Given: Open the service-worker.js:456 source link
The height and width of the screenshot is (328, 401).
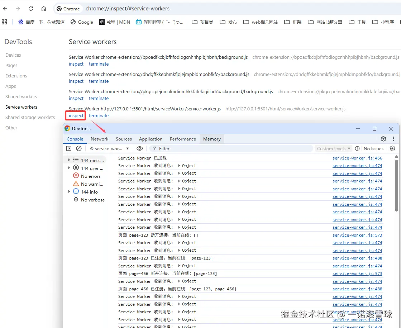Looking at the screenshot, I should [x=357, y=158].
